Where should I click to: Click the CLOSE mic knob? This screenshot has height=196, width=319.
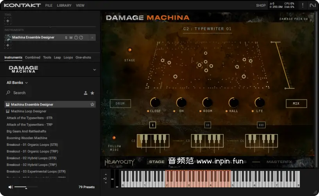coord(155,102)
